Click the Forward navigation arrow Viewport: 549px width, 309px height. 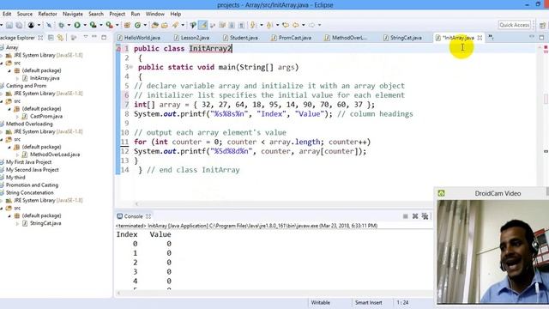click(x=311, y=25)
